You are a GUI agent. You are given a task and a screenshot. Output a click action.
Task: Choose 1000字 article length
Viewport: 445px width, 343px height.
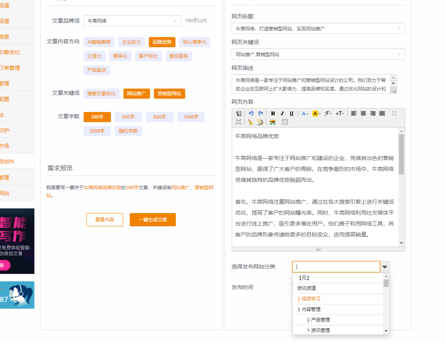tap(191, 117)
